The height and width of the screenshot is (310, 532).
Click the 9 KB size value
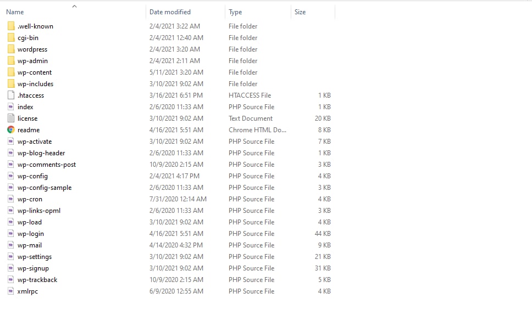pos(324,245)
